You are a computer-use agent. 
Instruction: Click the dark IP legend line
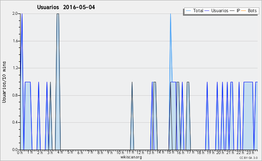pos(232,11)
